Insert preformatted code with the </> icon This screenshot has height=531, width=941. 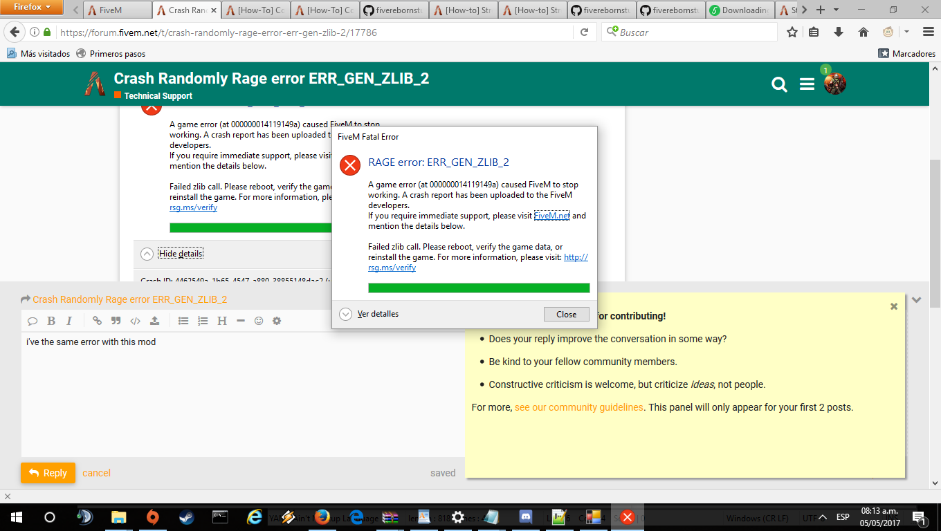(136, 321)
